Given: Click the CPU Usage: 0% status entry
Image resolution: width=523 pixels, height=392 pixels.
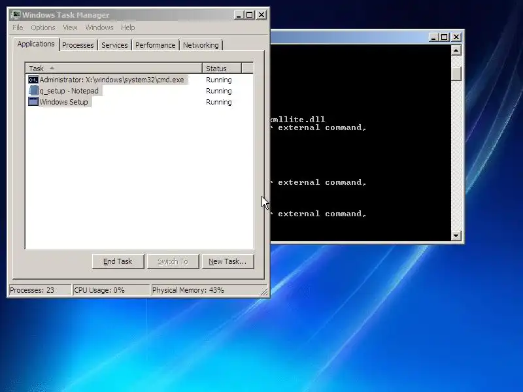Looking at the screenshot, I should click(111, 290).
